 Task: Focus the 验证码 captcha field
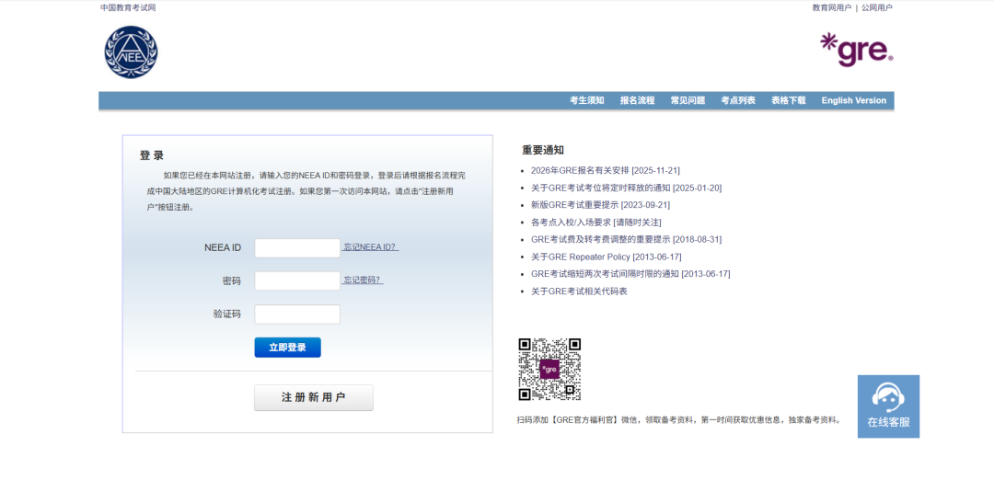click(297, 314)
